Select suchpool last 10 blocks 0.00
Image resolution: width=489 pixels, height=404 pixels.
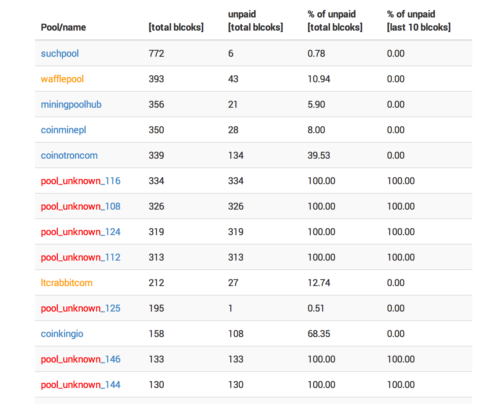pos(396,54)
